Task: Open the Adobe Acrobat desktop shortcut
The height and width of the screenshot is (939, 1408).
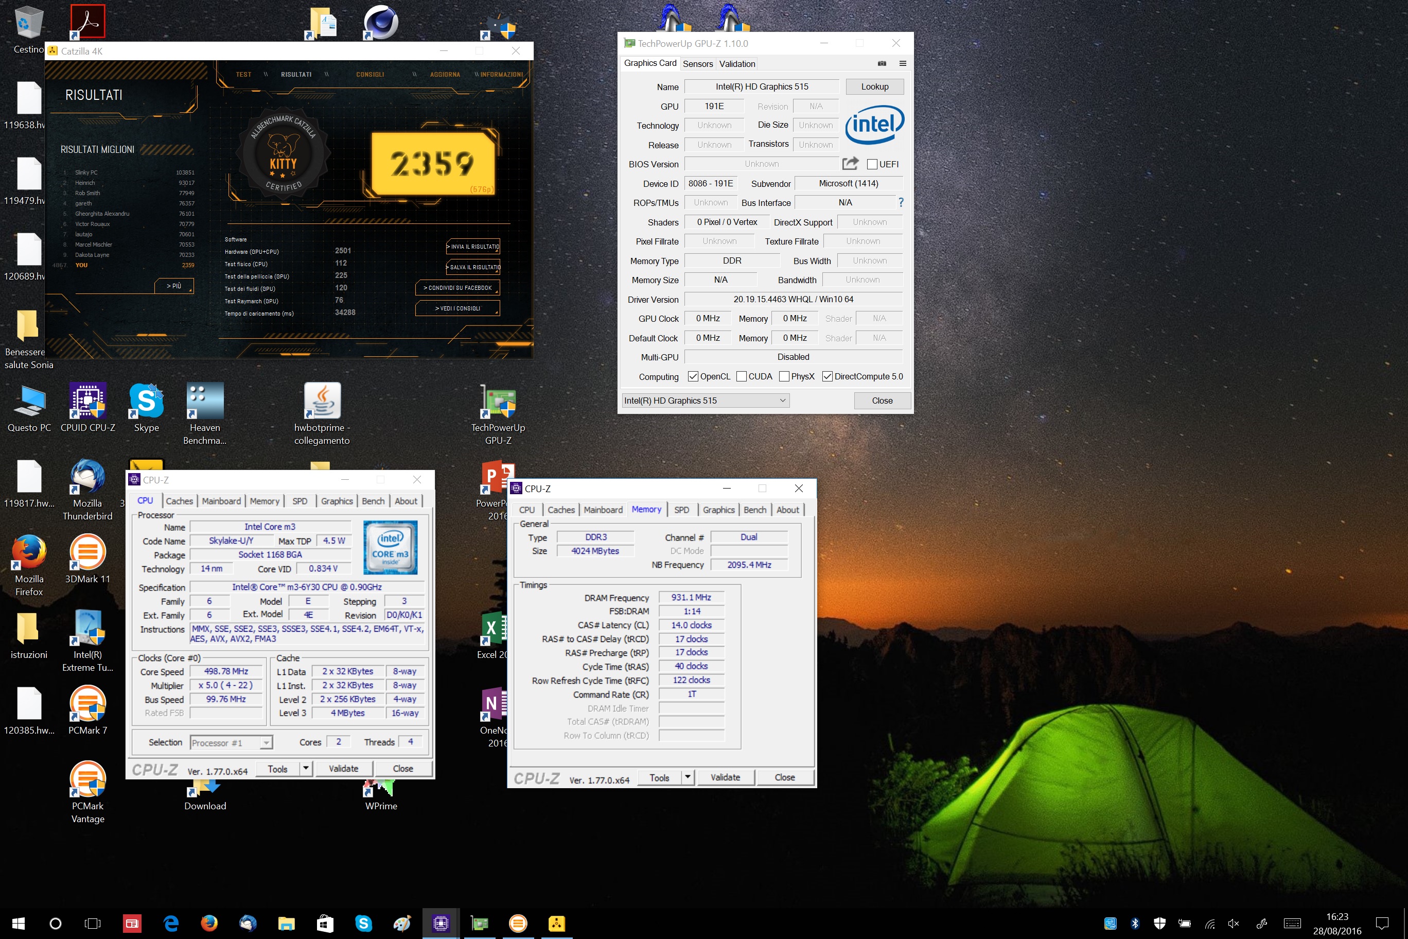Action: pyautogui.click(x=87, y=22)
